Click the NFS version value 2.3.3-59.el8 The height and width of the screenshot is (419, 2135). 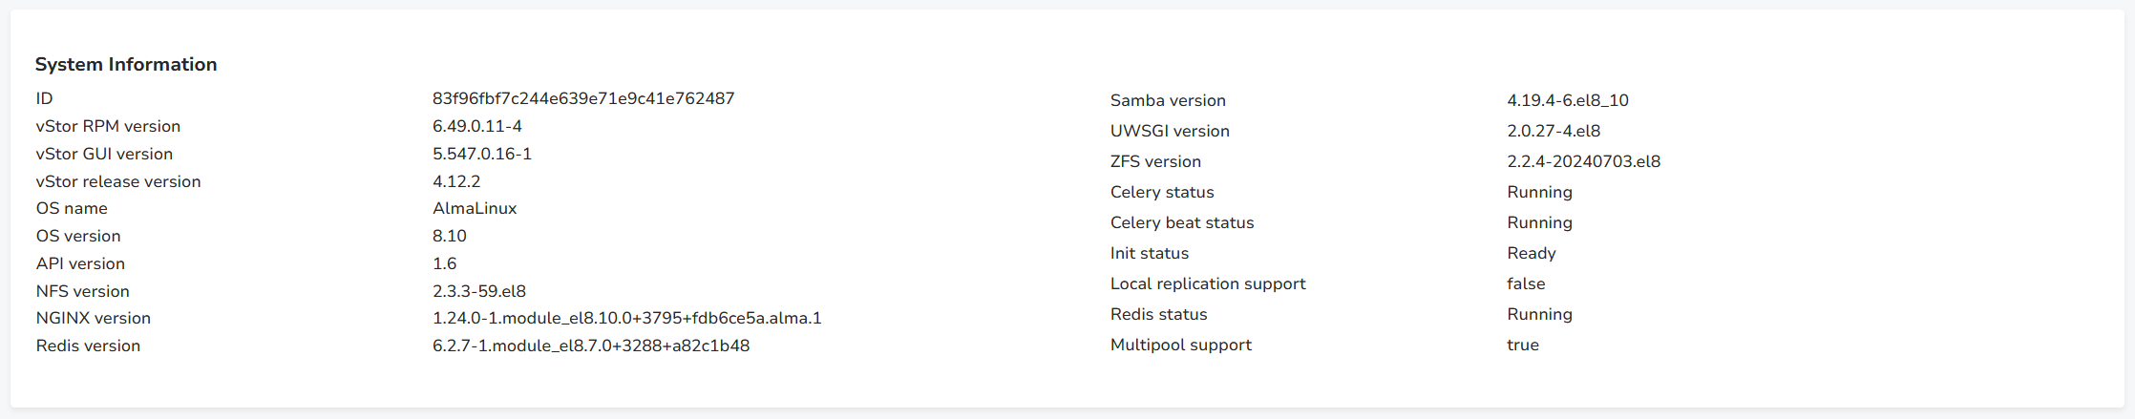click(x=478, y=291)
